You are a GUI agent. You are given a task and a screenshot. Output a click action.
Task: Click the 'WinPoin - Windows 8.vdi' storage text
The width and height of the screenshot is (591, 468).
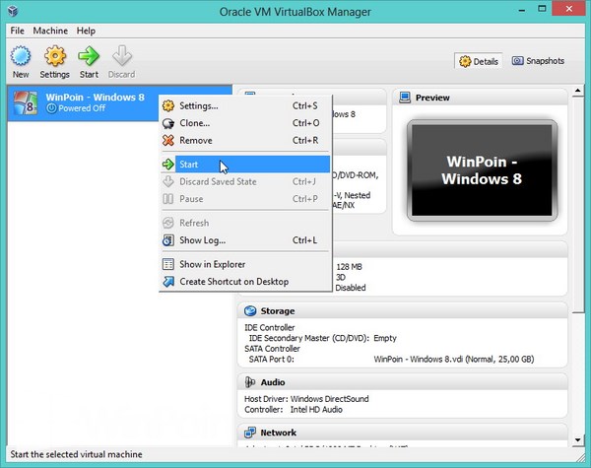[x=454, y=359]
